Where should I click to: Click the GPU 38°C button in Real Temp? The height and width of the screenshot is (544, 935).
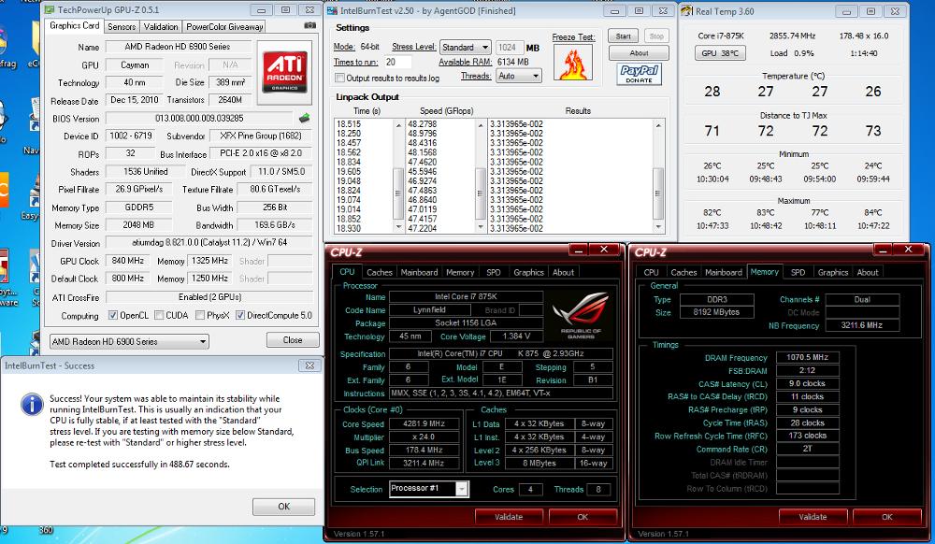point(720,53)
